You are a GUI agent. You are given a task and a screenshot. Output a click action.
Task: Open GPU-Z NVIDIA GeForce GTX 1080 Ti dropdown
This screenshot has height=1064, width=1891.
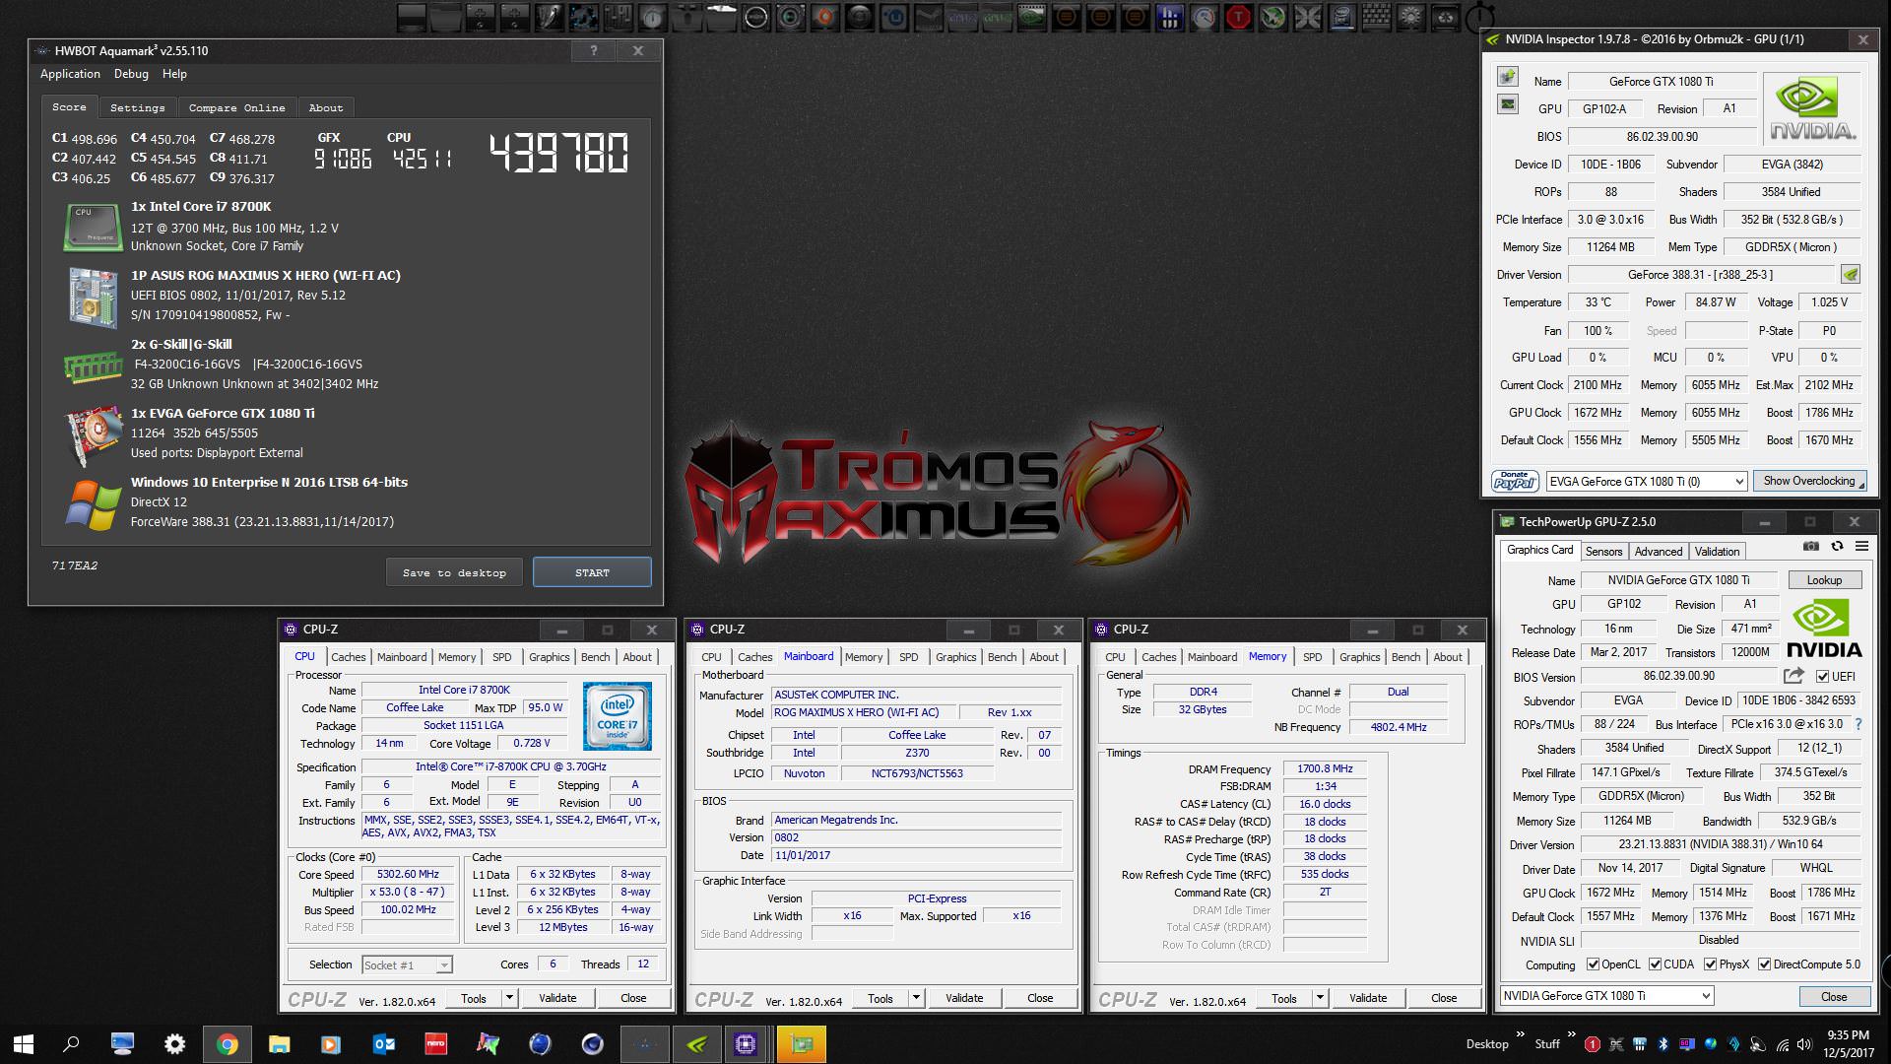click(1606, 996)
